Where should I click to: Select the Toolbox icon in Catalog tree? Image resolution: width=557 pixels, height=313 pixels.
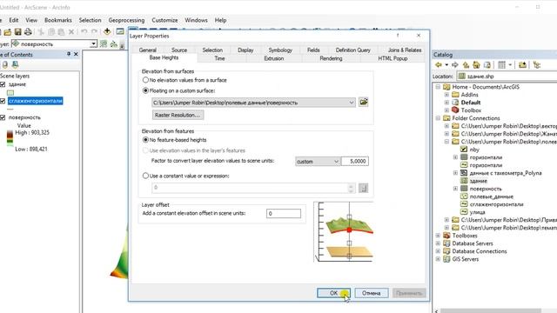click(x=455, y=110)
